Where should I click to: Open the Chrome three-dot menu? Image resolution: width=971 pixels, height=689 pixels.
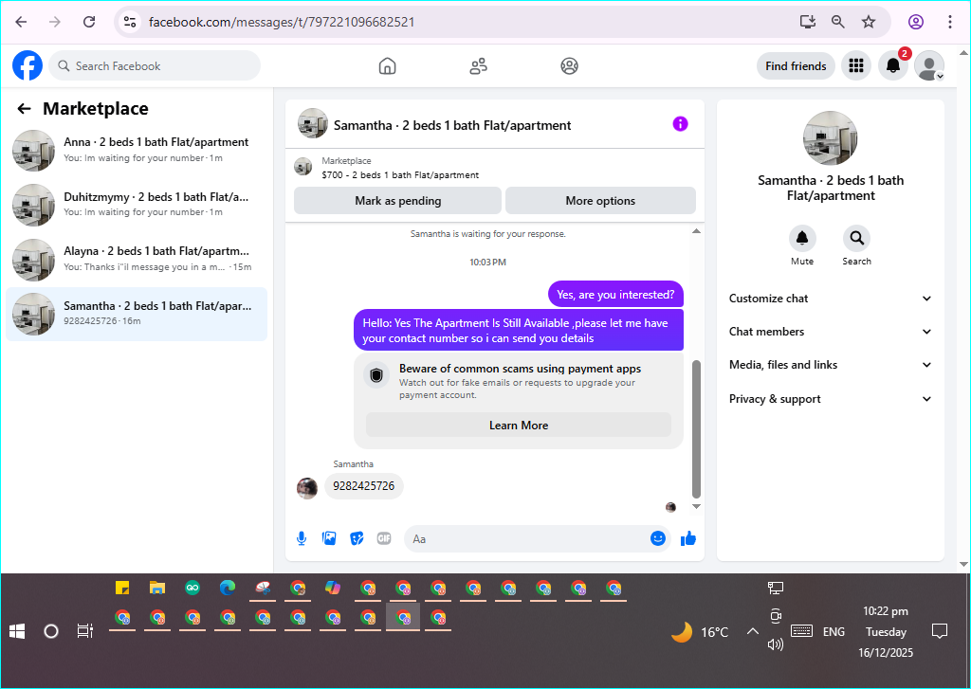(x=950, y=22)
